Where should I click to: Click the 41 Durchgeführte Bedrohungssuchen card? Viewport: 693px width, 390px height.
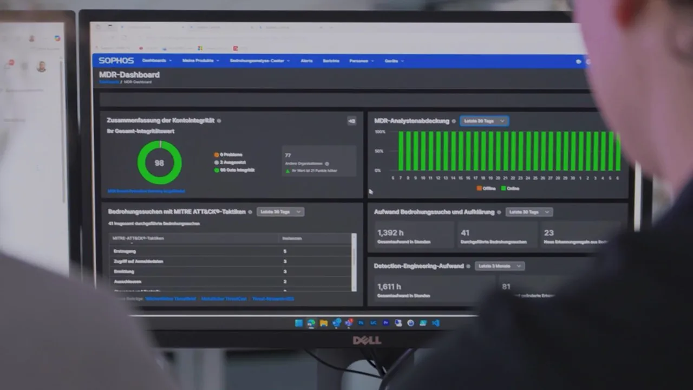(x=497, y=236)
